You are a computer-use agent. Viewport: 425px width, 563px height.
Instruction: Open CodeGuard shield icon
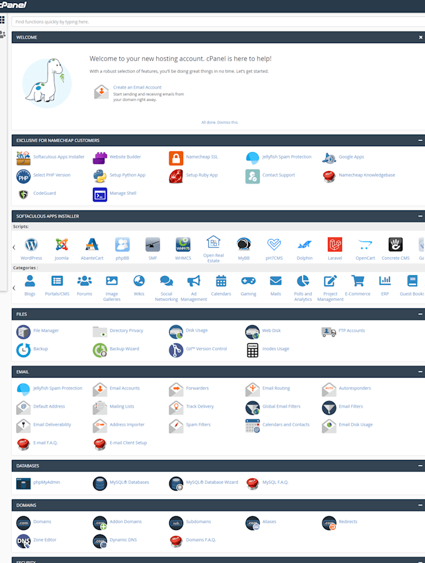point(23,194)
